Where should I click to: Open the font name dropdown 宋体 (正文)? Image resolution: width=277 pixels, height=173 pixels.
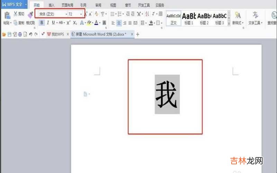coord(66,14)
